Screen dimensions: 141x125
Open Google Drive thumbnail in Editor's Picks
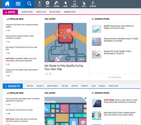click(97, 54)
